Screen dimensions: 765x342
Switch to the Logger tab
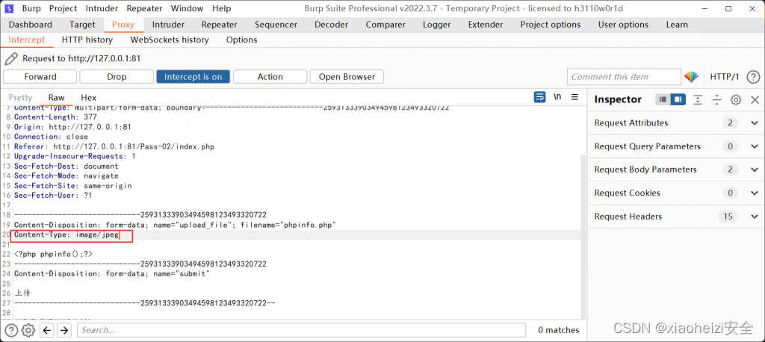coord(437,25)
